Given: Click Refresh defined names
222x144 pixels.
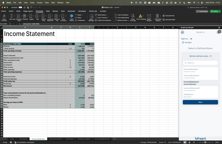Looking at the screenshot, I should (200, 56).
